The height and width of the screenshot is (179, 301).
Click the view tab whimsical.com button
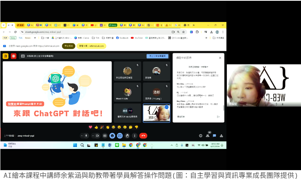91,46
